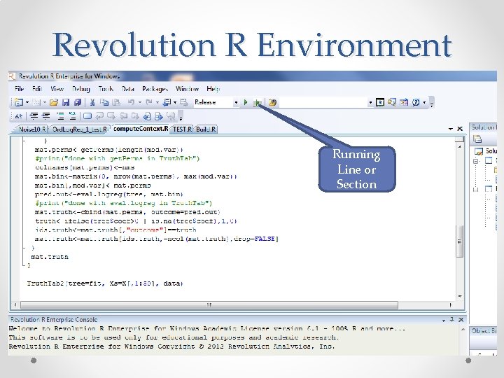Click the editor scroll down arrow

coord(460,296)
